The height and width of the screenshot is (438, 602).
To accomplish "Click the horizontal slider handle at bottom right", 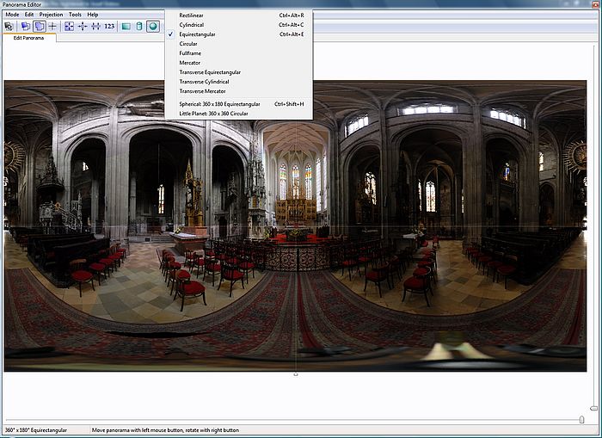I will coord(582,419).
